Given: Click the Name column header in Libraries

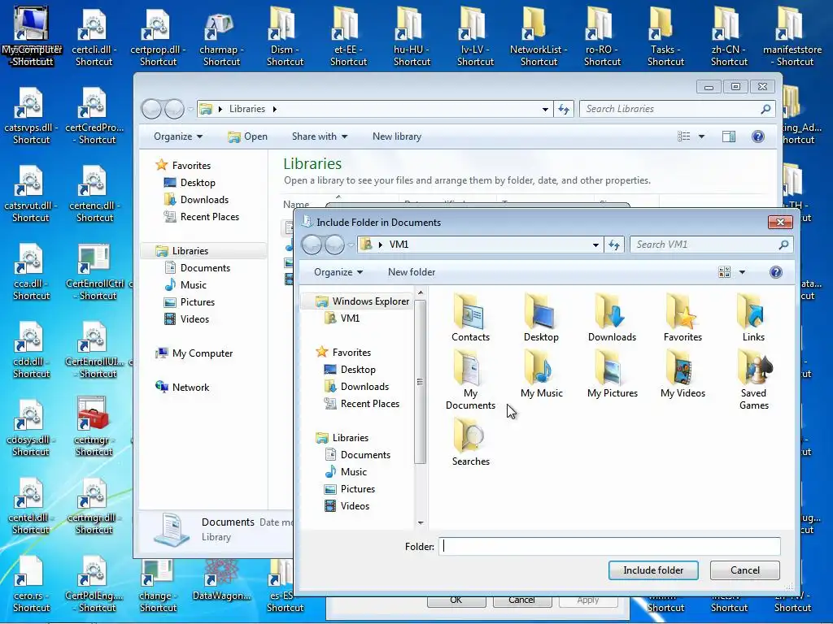Looking at the screenshot, I should pyautogui.click(x=296, y=204).
